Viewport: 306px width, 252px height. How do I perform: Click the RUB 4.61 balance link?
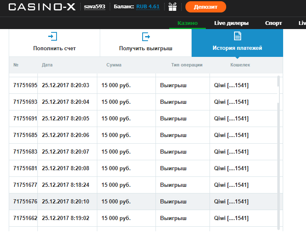148,7
